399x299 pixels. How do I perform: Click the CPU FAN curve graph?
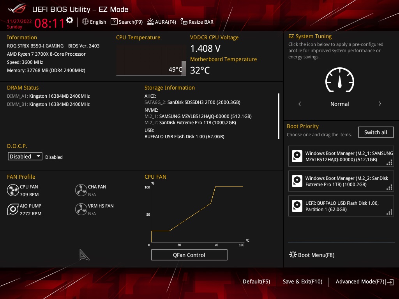(x=197, y=214)
